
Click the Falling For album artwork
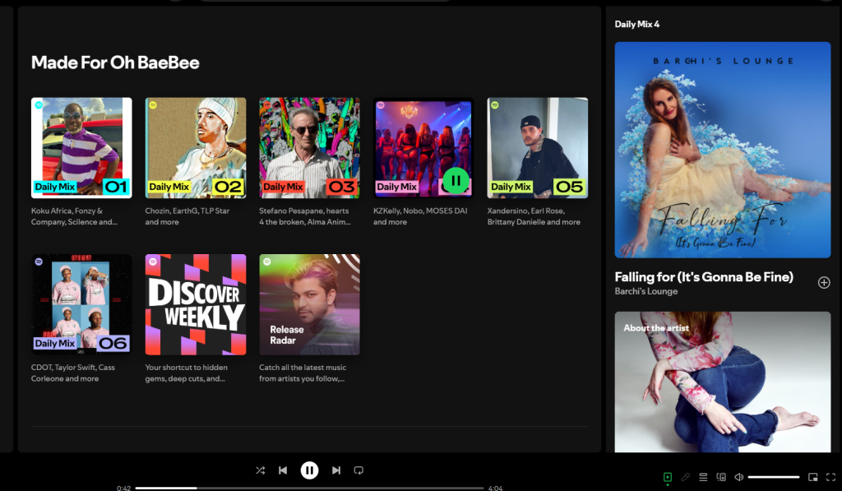click(x=723, y=150)
